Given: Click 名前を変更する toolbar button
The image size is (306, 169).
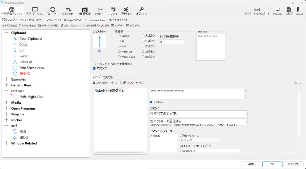Looking at the screenshot, I should point(91,26).
